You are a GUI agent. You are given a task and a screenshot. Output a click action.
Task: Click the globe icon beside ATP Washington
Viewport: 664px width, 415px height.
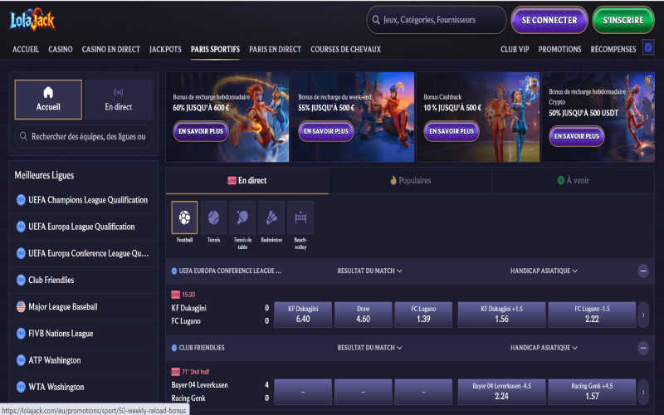point(21,360)
